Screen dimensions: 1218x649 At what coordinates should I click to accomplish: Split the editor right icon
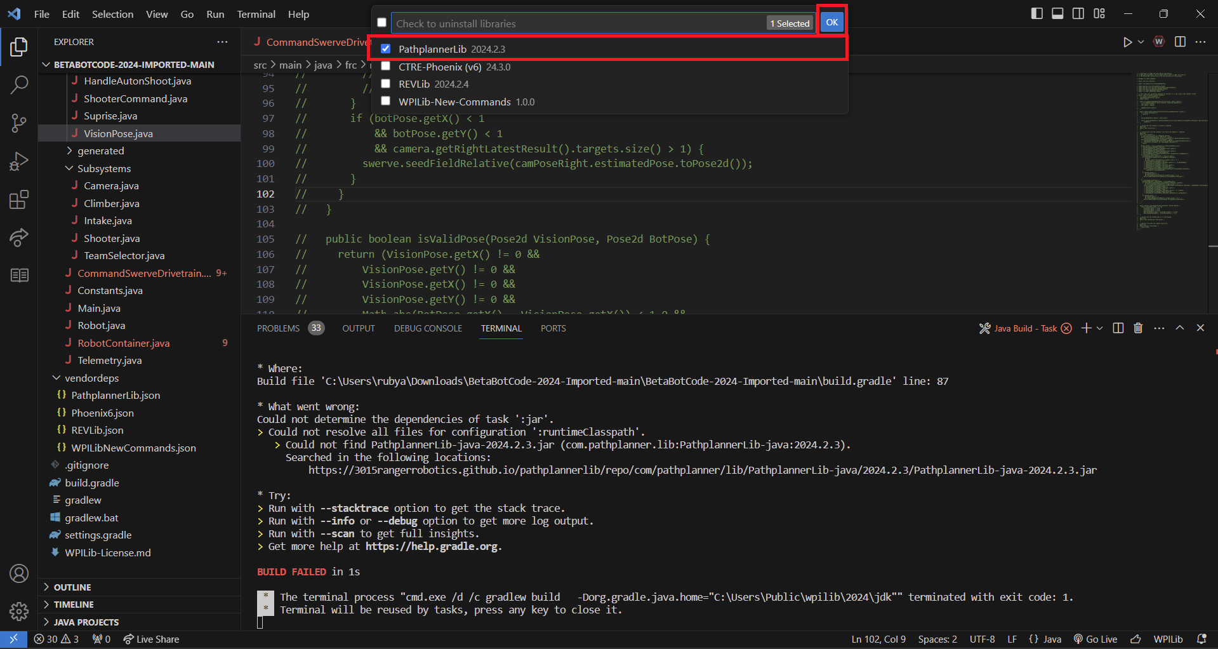click(1180, 42)
